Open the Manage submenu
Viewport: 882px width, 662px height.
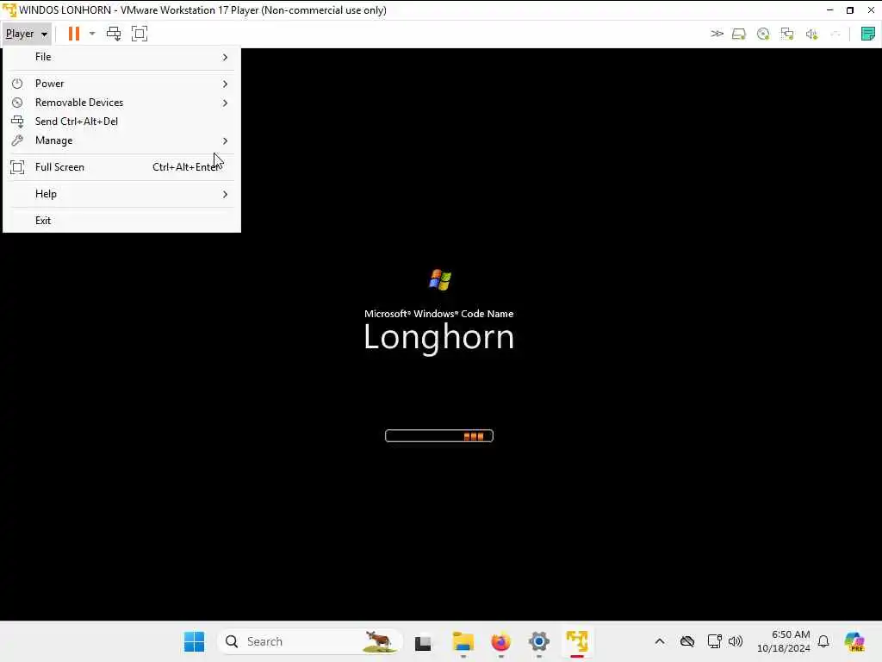coord(121,141)
